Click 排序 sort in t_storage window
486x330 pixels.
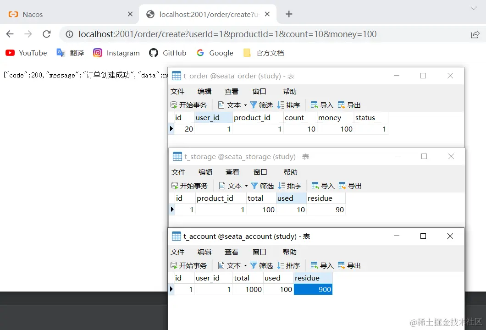point(289,186)
